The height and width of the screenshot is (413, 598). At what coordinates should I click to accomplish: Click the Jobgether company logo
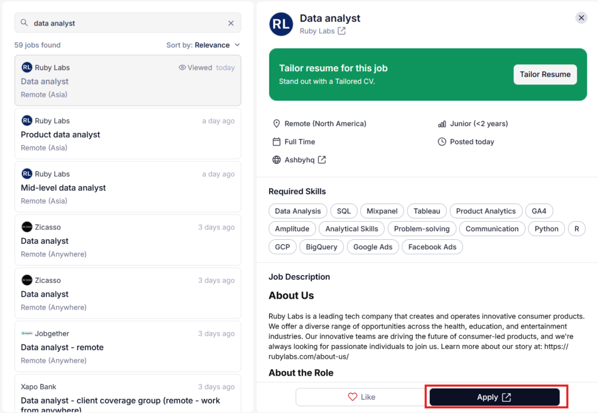click(27, 334)
